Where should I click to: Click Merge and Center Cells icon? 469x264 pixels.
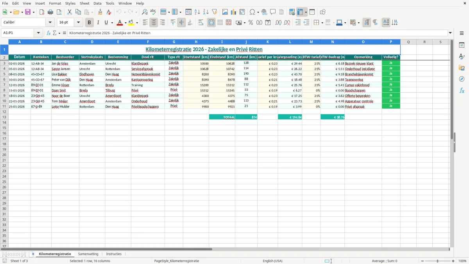pyautogui.click(x=211, y=23)
